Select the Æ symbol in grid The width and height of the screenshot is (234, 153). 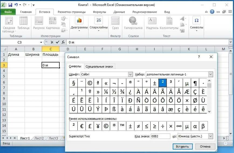coord(187,92)
